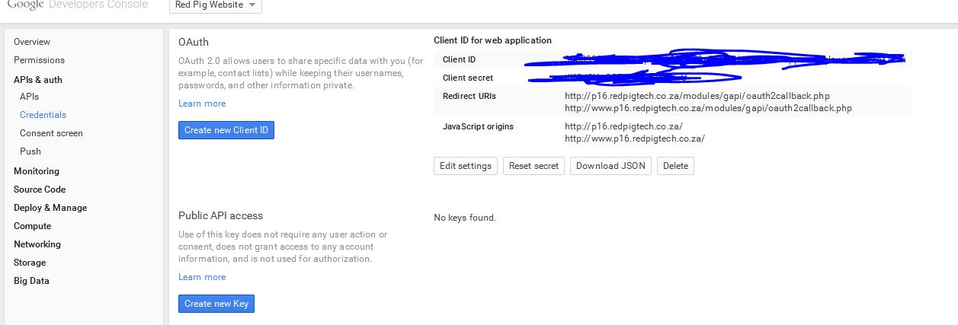Viewport: 958px width, 325px height.
Task: Click the Redirect URIs label
Action: click(x=469, y=96)
